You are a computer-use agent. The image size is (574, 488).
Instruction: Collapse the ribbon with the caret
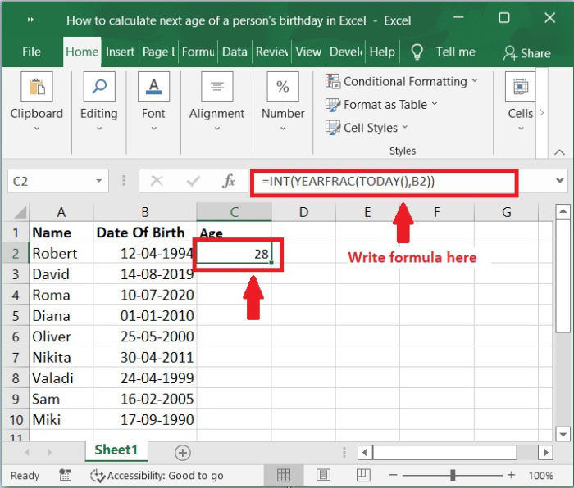click(559, 152)
